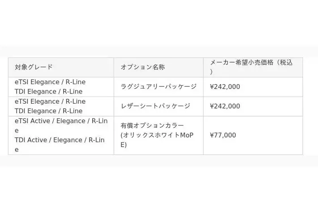This screenshot has height=212, width=318.
Task: Click eTSI Elegance / R-Line in the レザーシートパッケージ row
Action: 50,102
